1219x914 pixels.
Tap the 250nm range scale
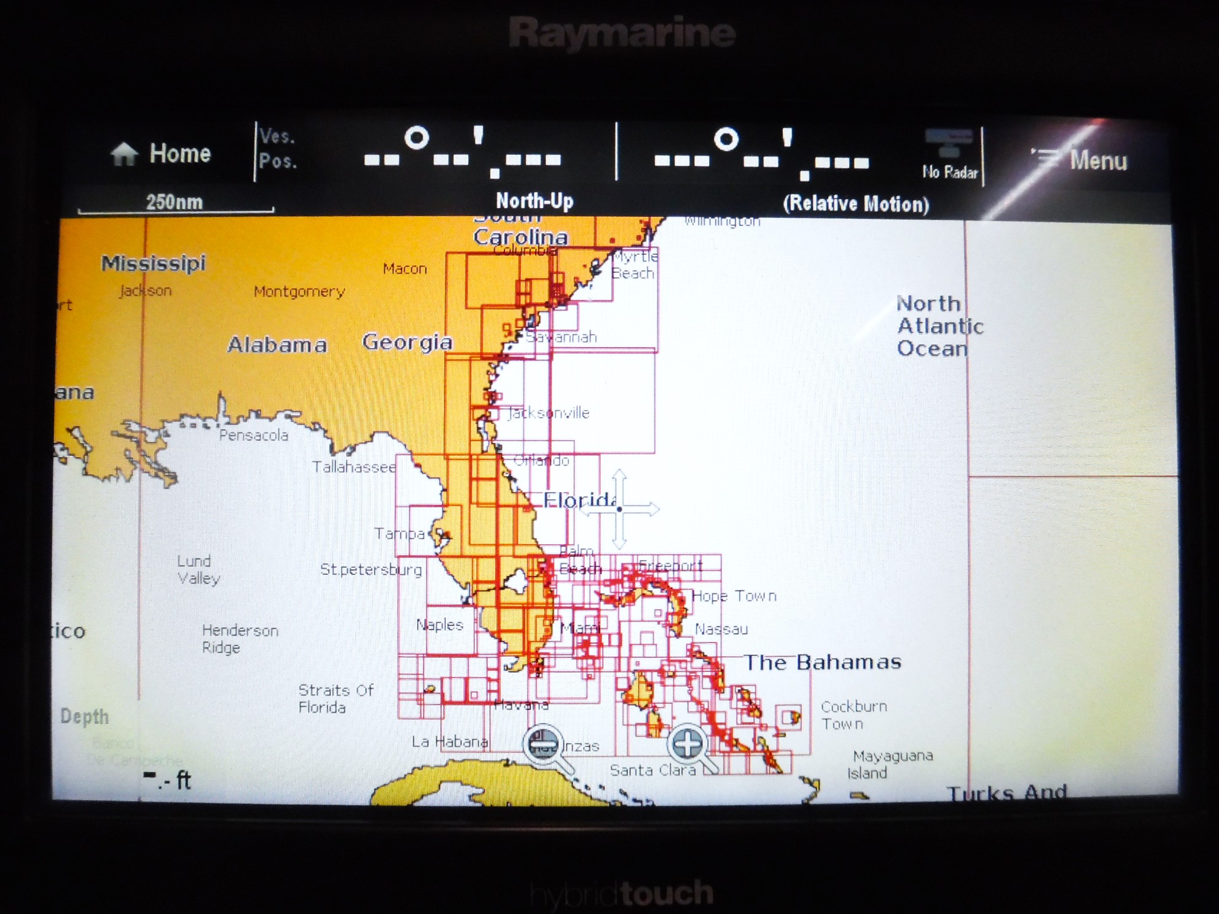click(174, 202)
